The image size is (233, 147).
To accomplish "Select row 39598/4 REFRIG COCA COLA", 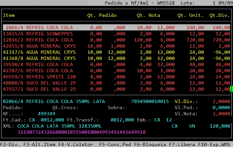I will pyautogui.click(x=116, y=64).
